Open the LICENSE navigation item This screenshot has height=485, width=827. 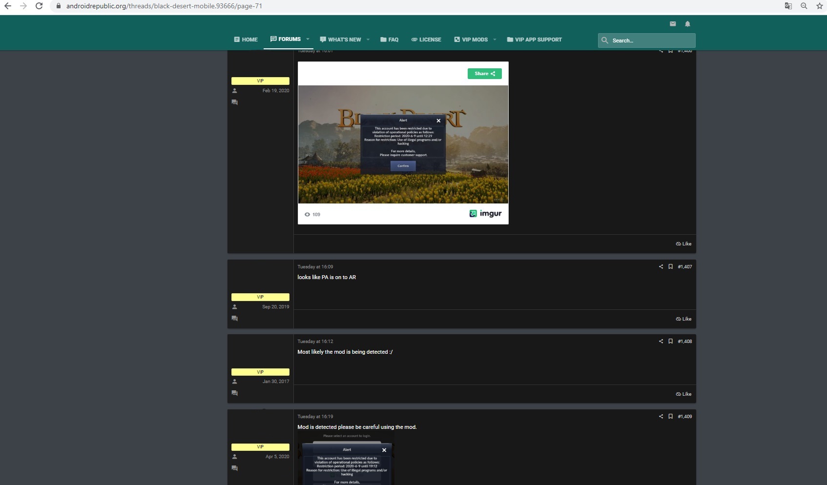426,40
